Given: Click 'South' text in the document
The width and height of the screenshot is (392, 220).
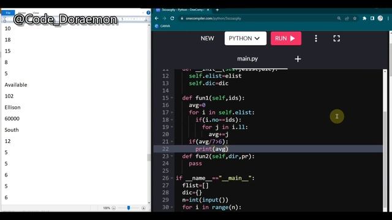Looking at the screenshot, I should [12, 130].
